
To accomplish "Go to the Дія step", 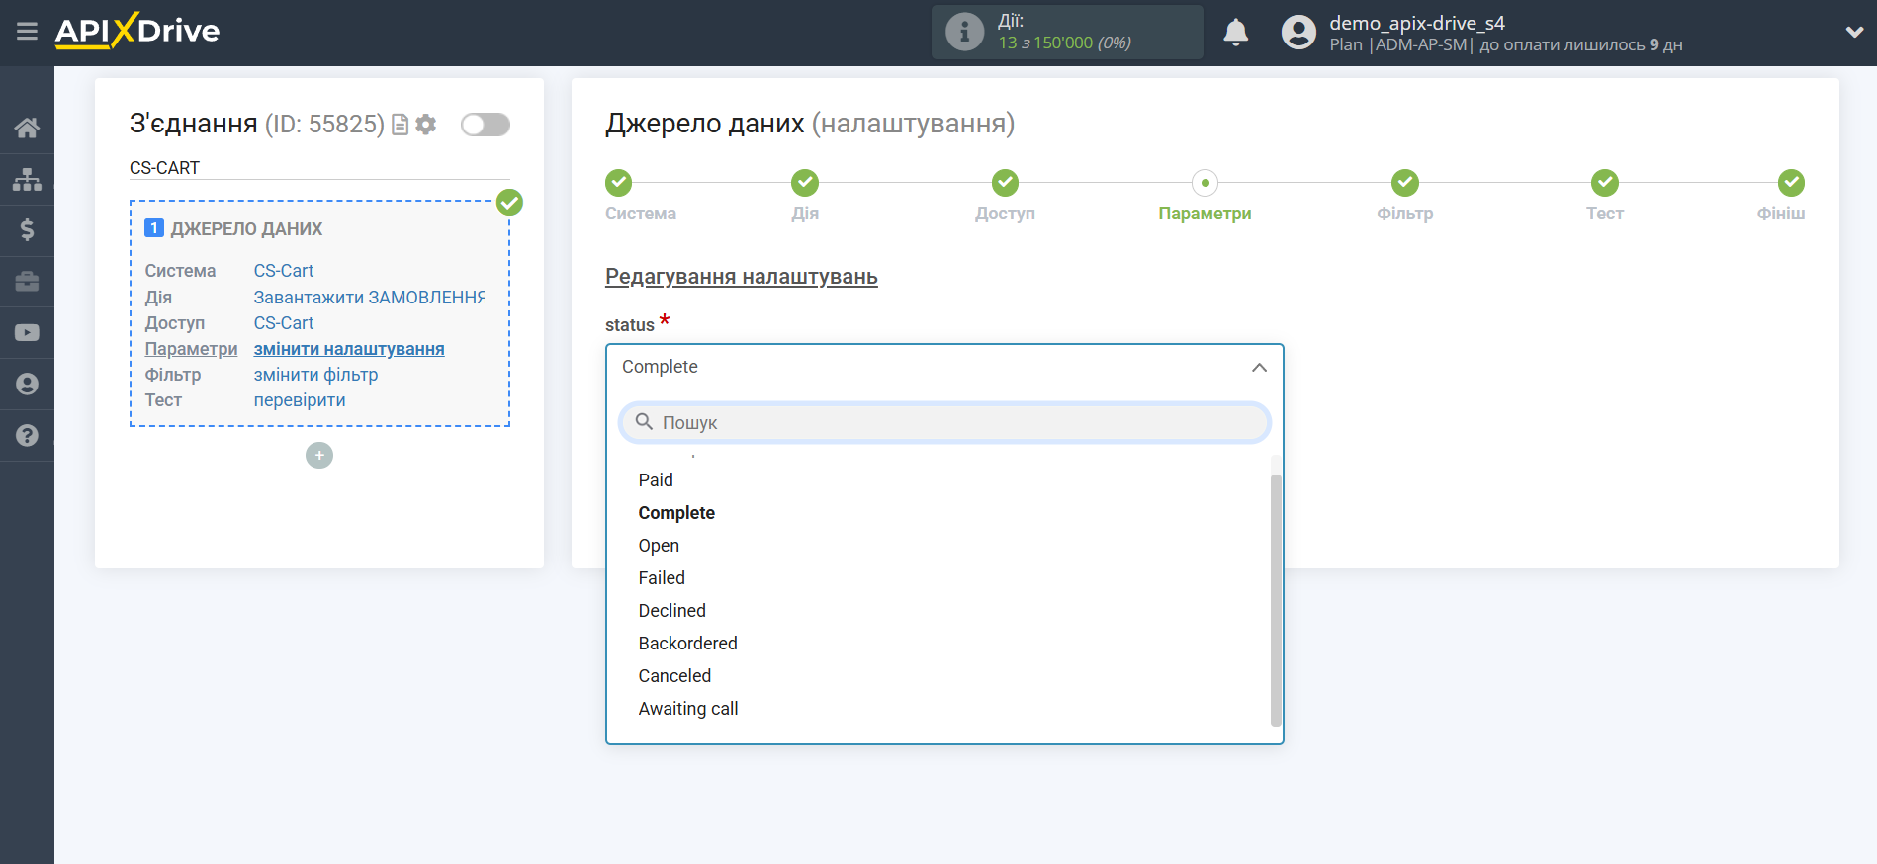I will (805, 196).
